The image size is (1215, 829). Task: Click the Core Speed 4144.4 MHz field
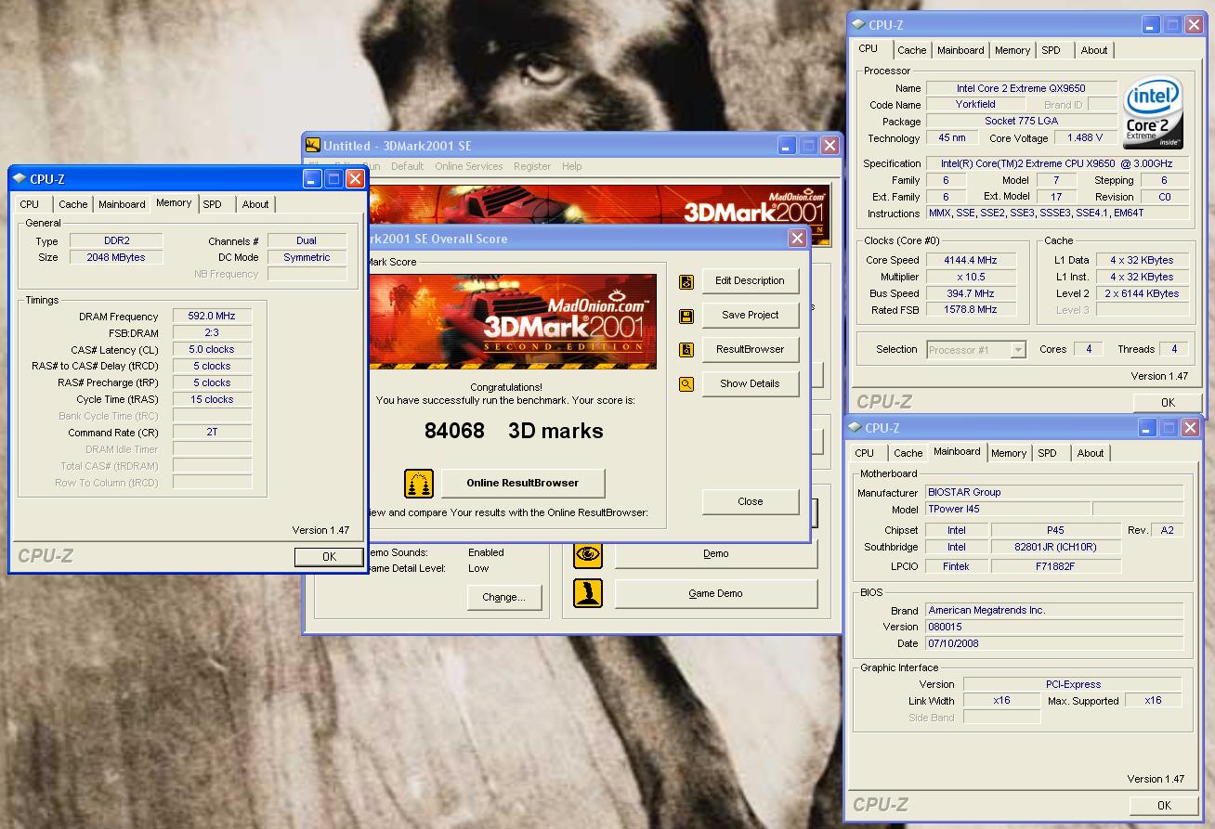pyautogui.click(x=970, y=261)
